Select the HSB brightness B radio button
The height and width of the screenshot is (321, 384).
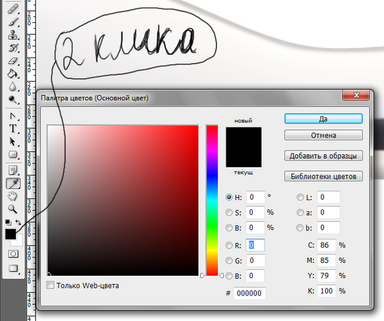coord(229,228)
